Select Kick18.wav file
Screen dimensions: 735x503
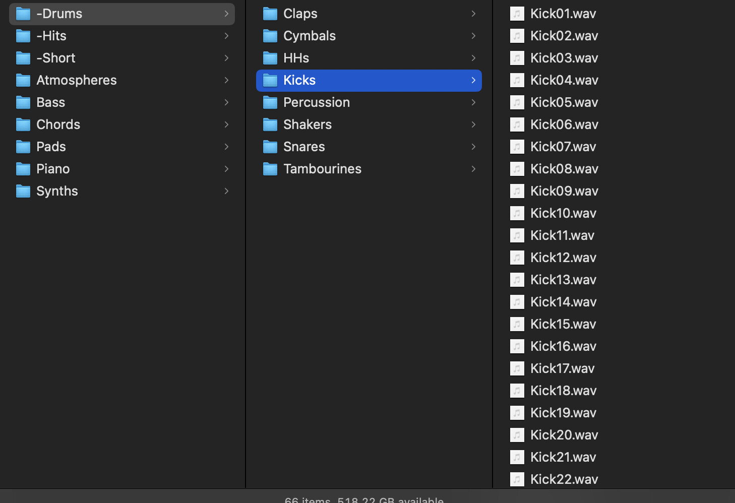(x=563, y=391)
